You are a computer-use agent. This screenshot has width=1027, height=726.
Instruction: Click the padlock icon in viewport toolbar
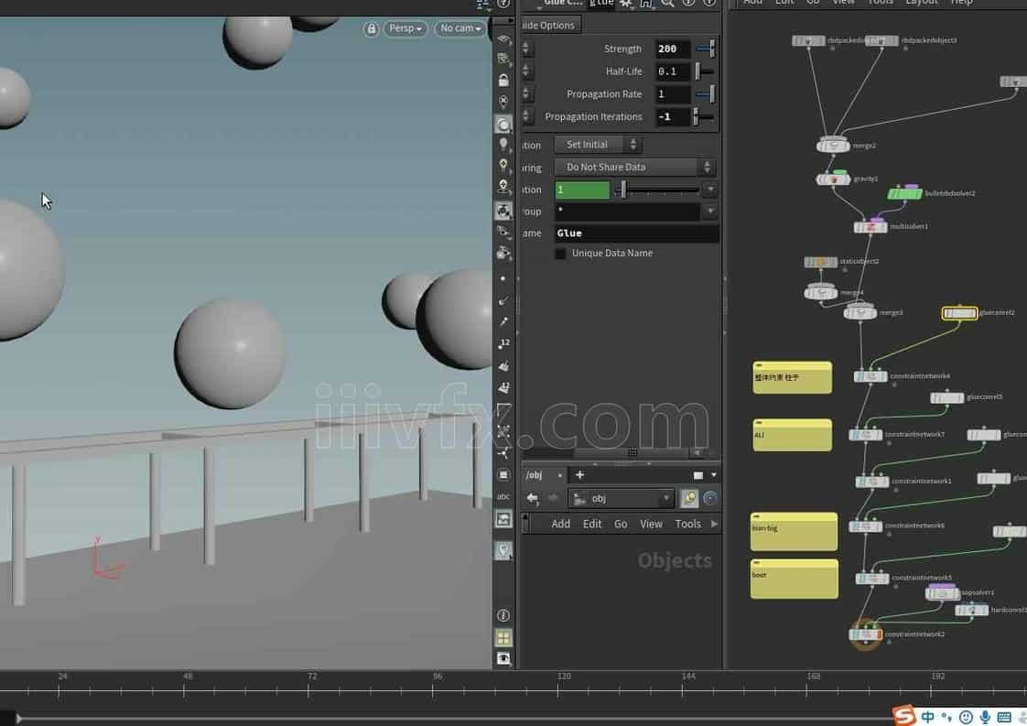tap(503, 80)
